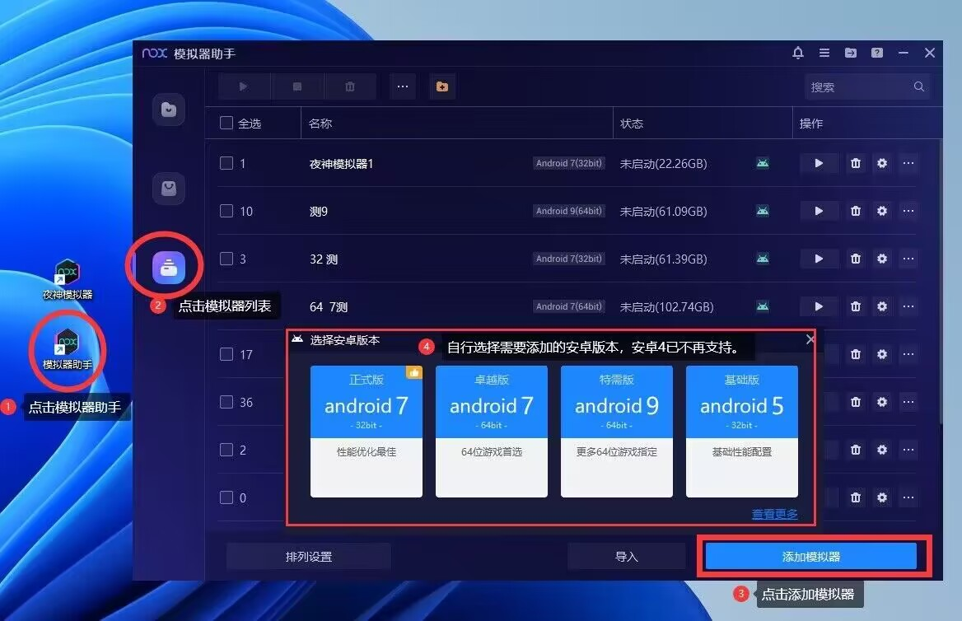This screenshot has height=621, width=962.
Task: Click the 添加模拟器 button
Action: pyautogui.click(x=811, y=557)
